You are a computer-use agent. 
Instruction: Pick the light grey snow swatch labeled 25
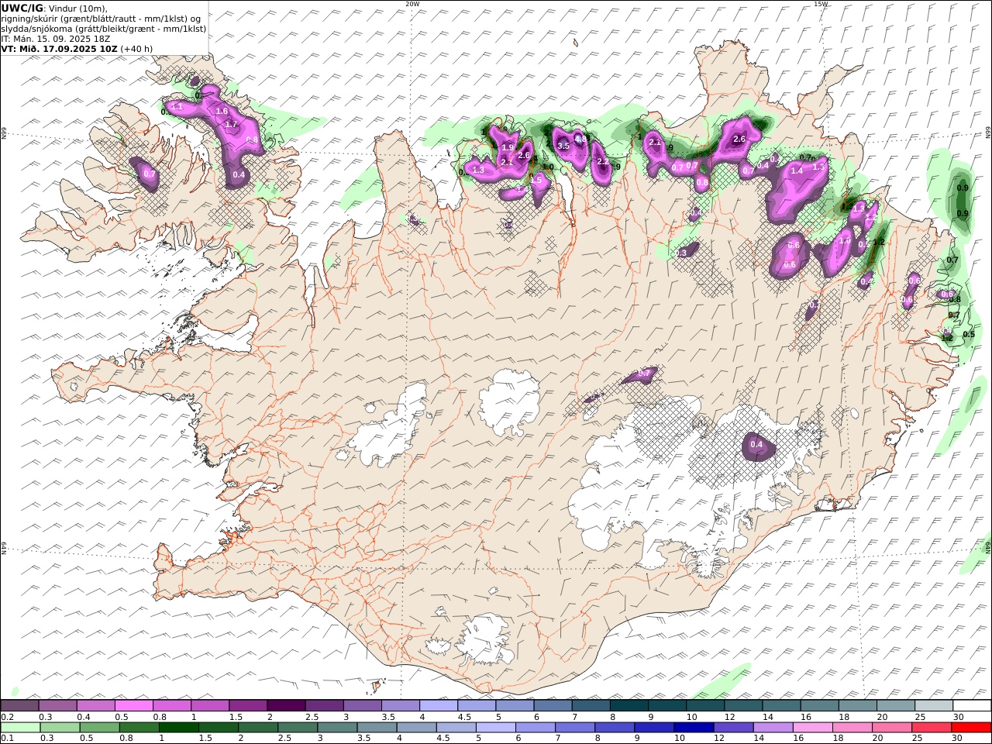(x=934, y=706)
